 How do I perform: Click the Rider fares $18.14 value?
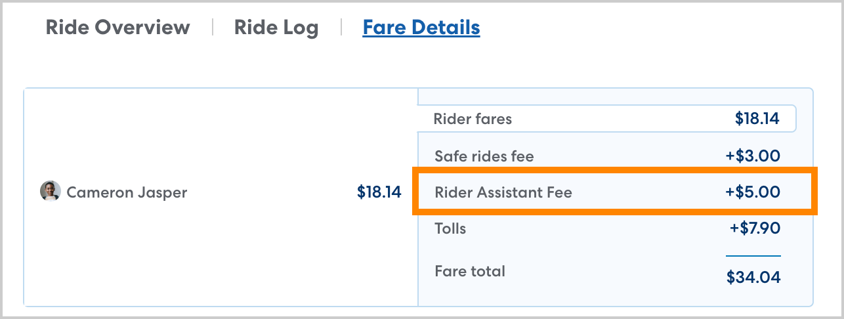coord(757,119)
